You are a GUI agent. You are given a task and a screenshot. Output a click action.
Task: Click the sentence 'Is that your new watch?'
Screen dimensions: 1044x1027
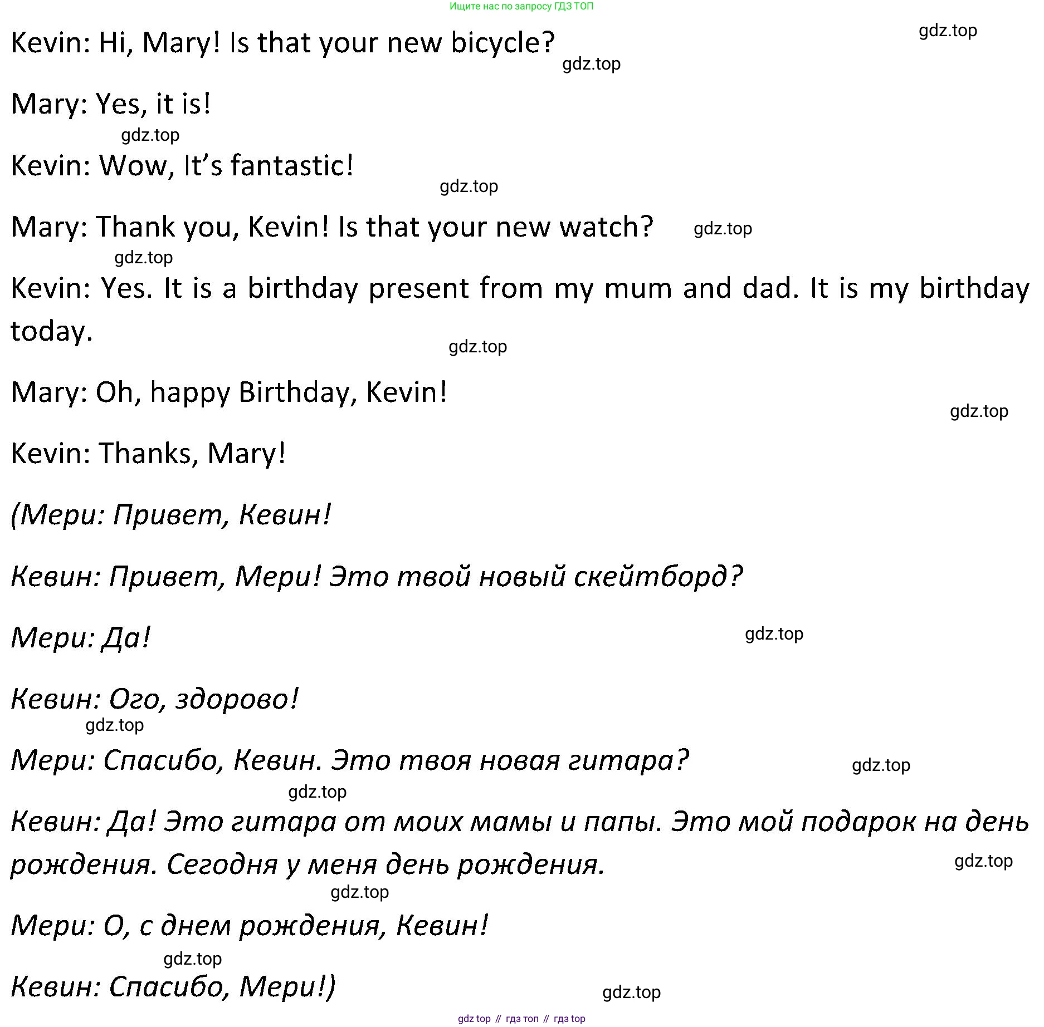click(x=496, y=227)
